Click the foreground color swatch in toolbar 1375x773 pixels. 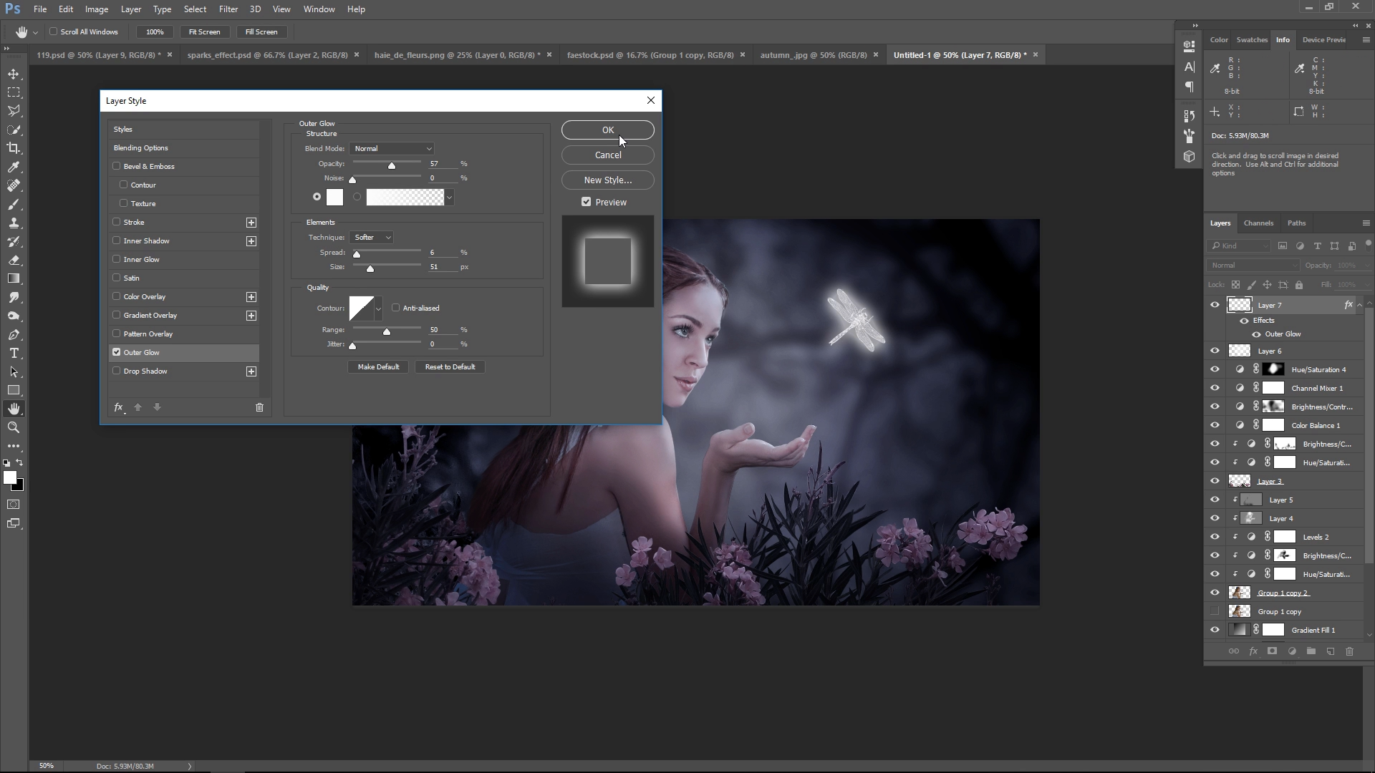coord(10,477)
